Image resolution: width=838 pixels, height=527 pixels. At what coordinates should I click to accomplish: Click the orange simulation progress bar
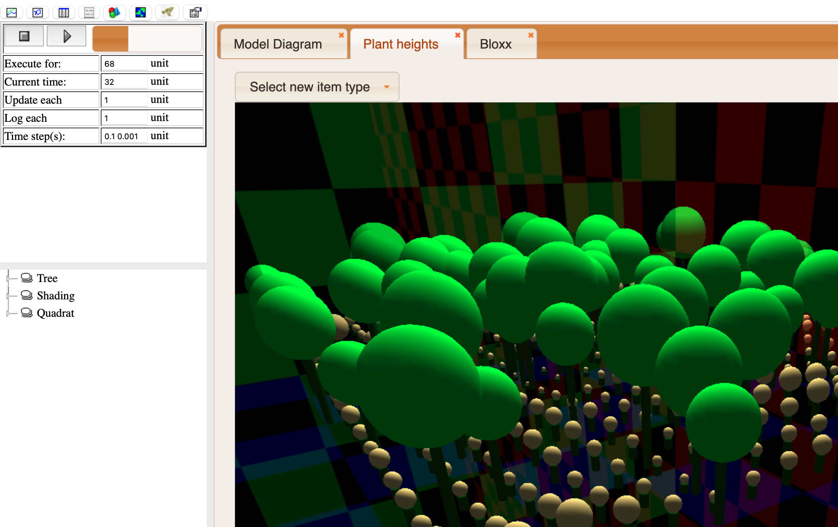click(x=147, y=38)
